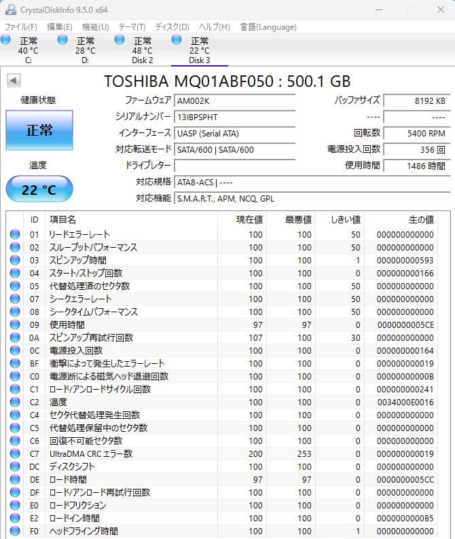Click the serial number field 13IBPSPHT
Image resolution: width=455 pixels, height=539 pixels.
point(234,117)
